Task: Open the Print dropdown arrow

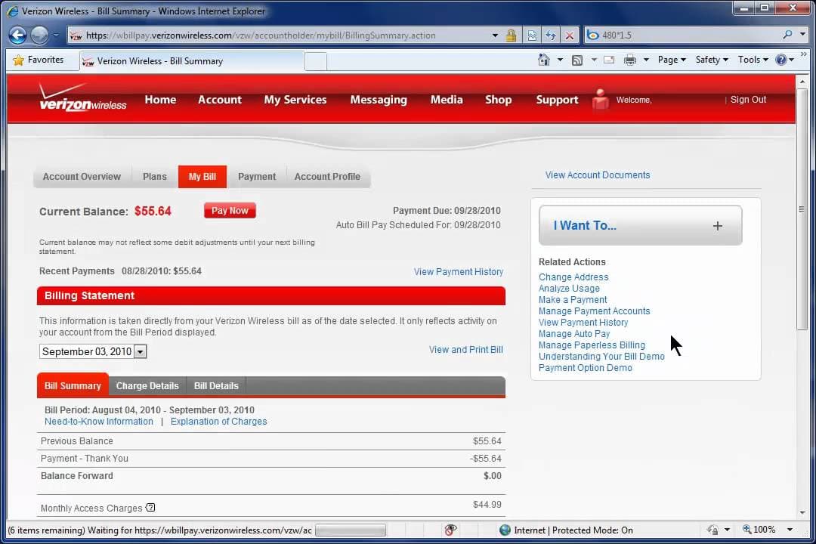Action: 646,60
